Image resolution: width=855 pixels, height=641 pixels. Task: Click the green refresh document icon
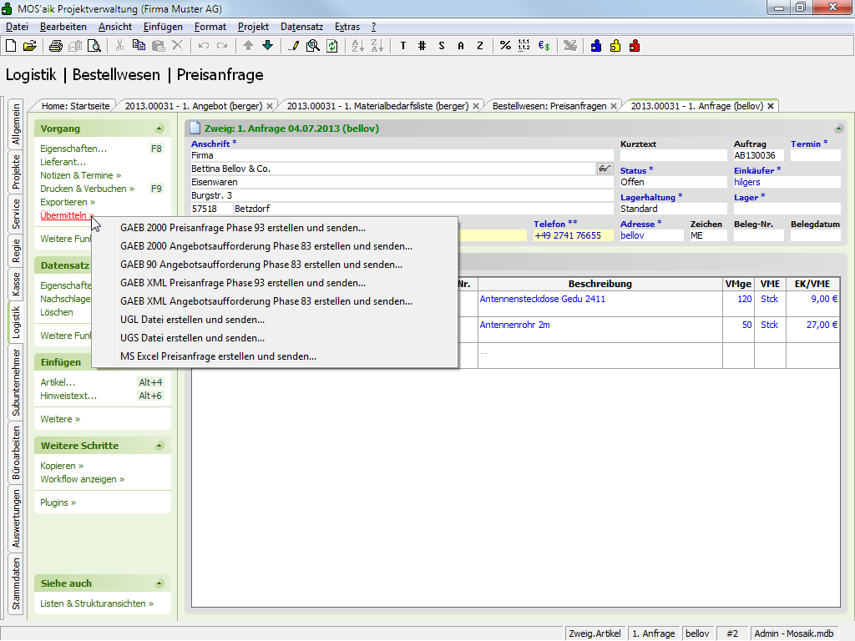[x=332, y=46]
